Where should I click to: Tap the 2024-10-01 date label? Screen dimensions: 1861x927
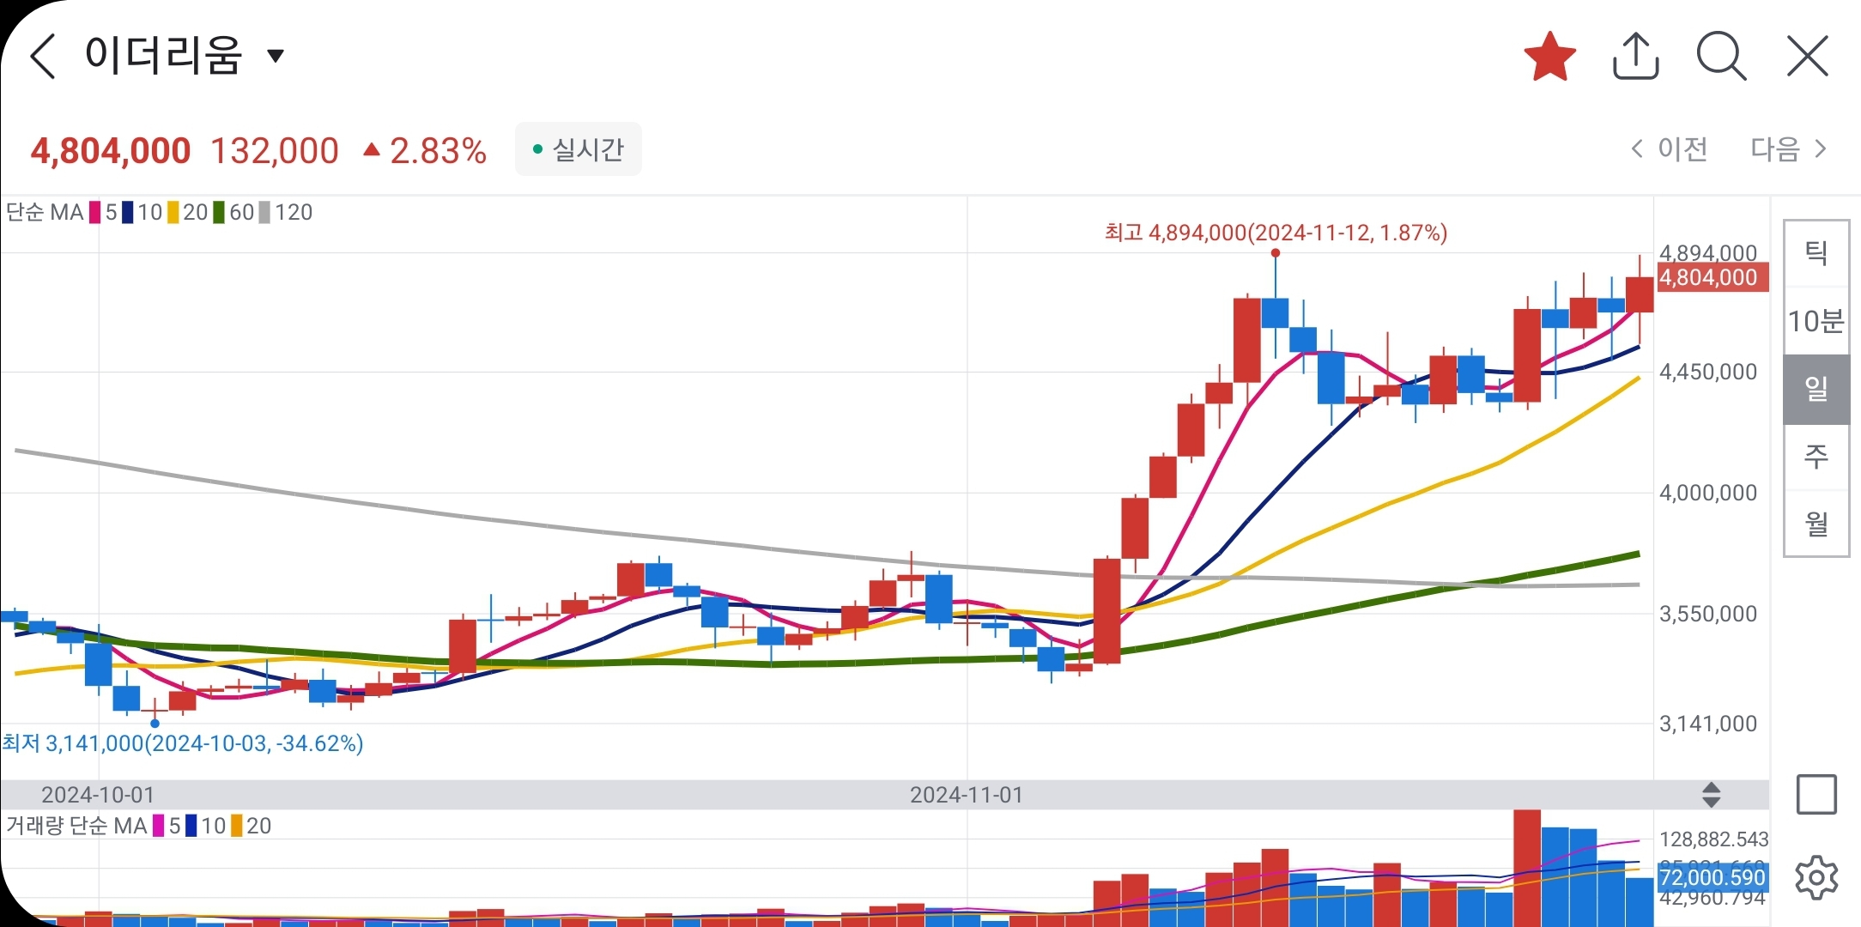coord(98,795)
